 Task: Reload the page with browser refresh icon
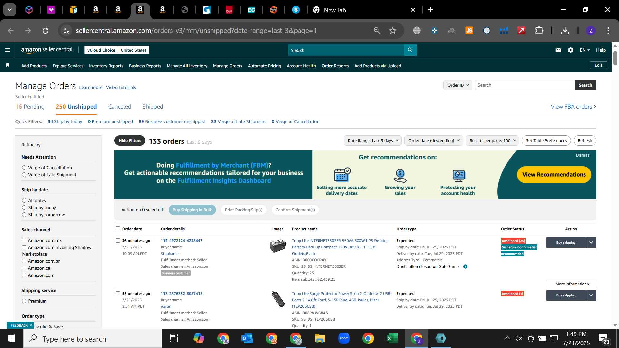[x=45, y=31]
